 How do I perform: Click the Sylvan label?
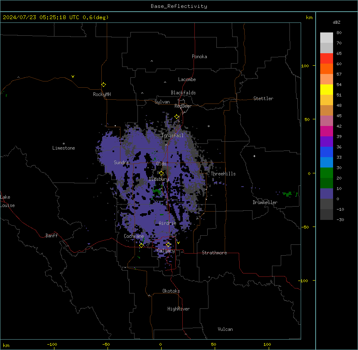click(x=162, y=102)
